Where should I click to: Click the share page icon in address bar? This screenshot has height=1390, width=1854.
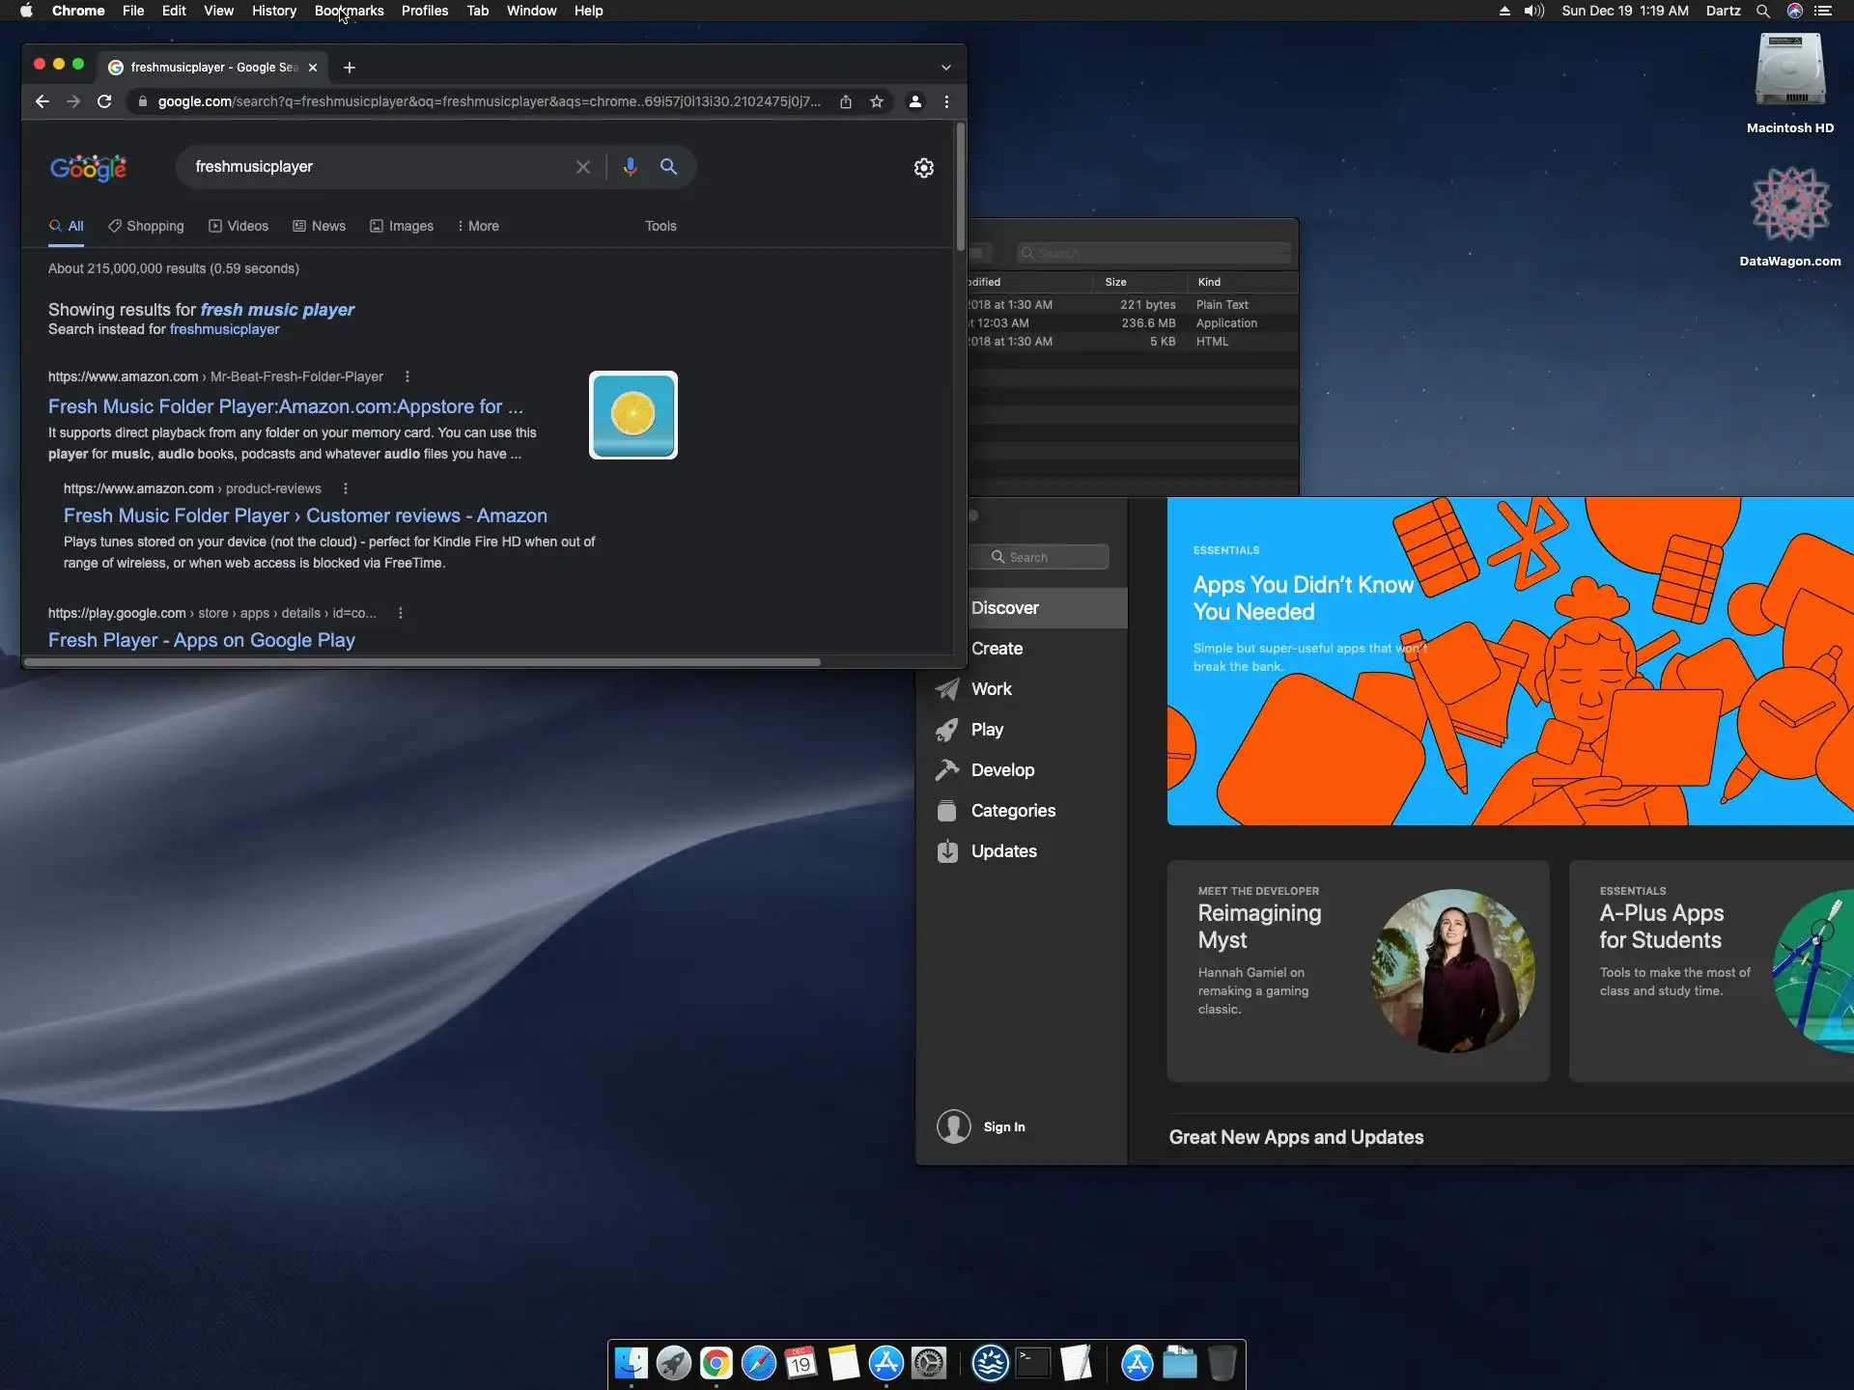click(846, 101)
